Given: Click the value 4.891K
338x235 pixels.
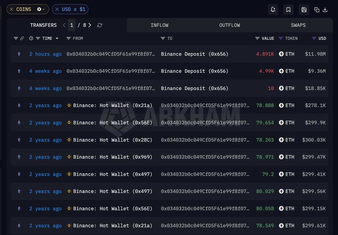Looking at the screenshot, I should (265, 54).
